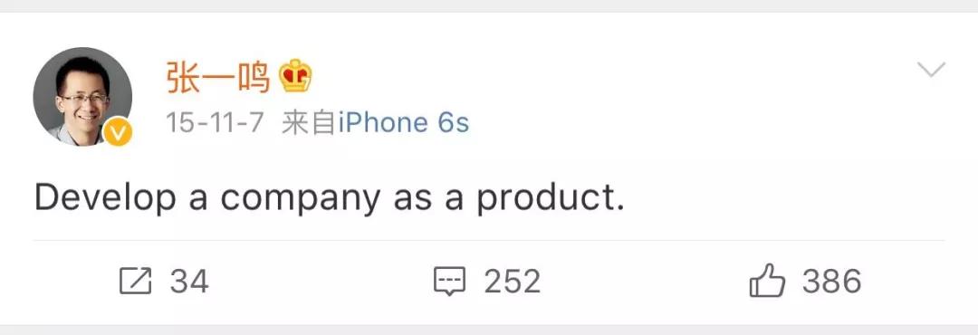Screen dimensions: 978x335
Task: Click the word "Develop" in the post
Action: pos(105,199)
